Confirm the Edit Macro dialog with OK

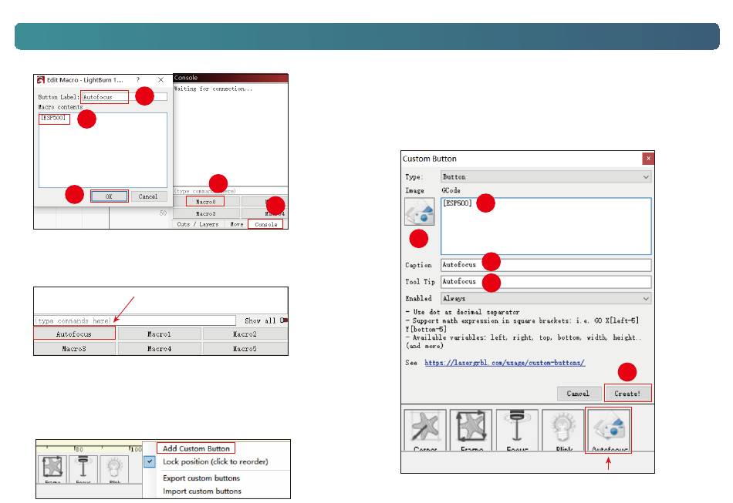click(109, 196)
